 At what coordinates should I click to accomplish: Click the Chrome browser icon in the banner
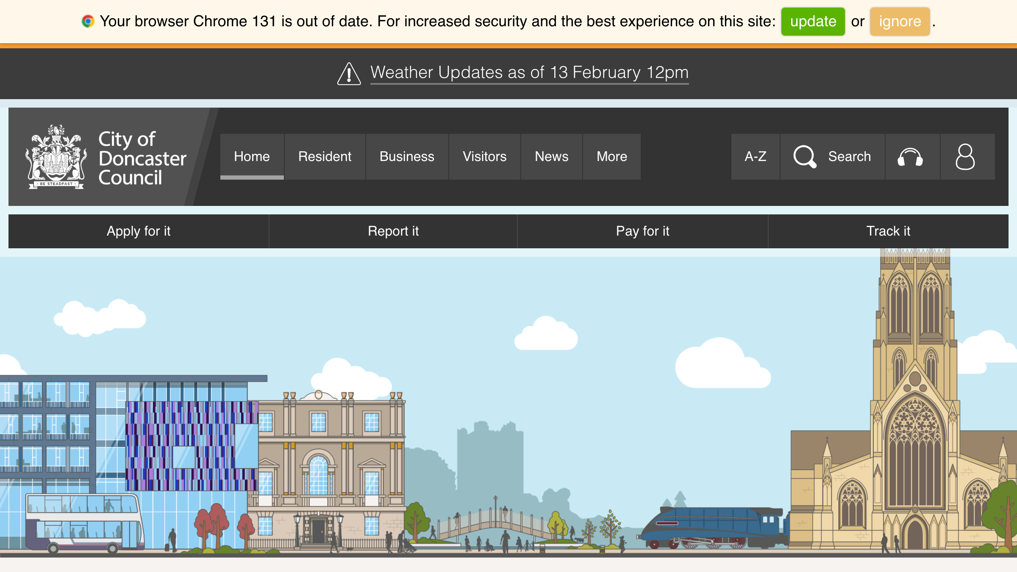pos(88,21)
